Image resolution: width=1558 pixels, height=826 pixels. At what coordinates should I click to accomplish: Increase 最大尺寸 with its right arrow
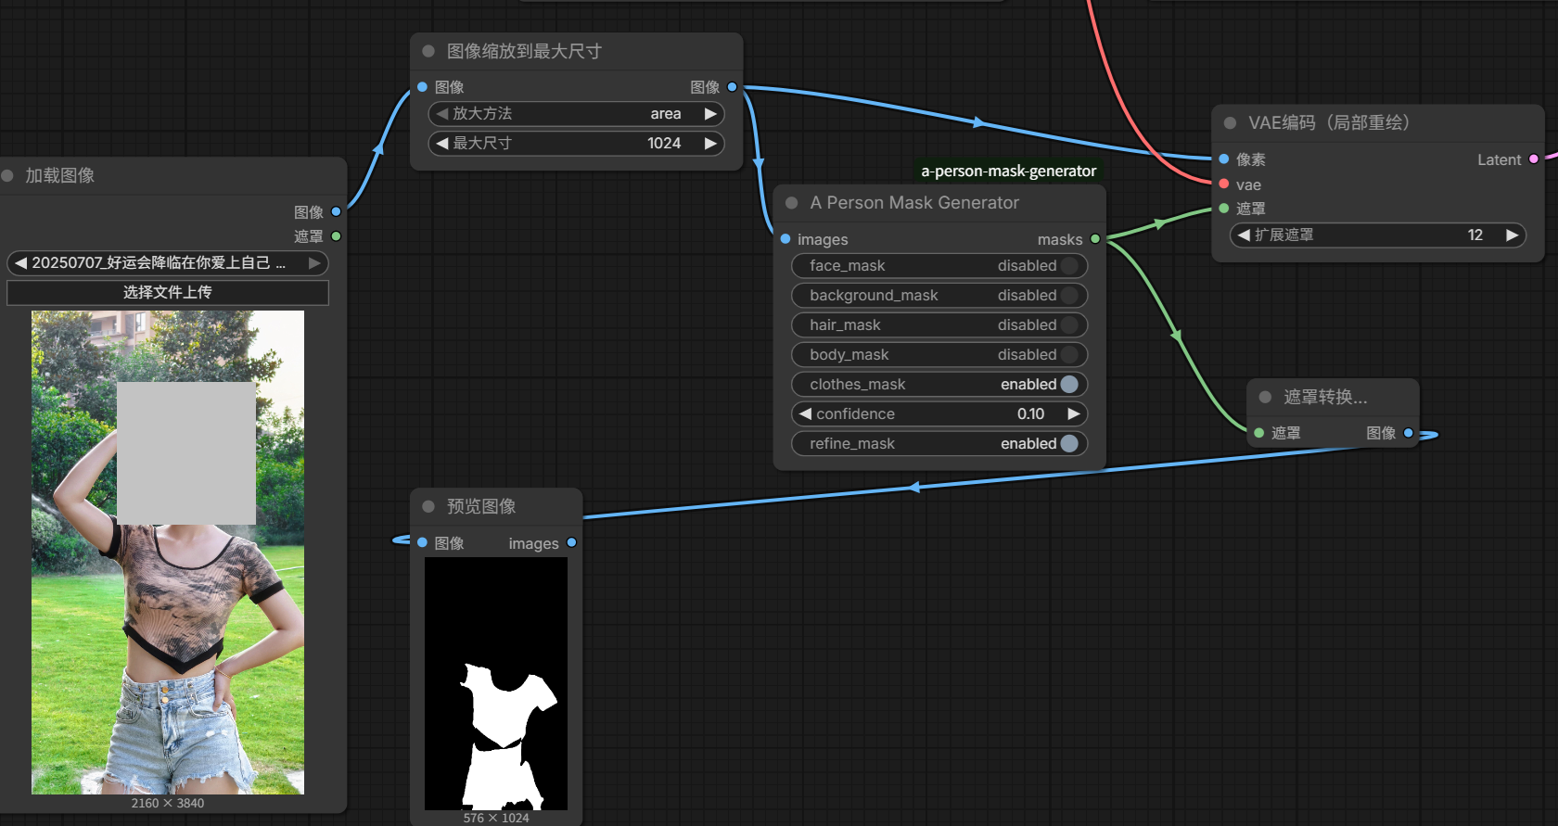[710, 144]
